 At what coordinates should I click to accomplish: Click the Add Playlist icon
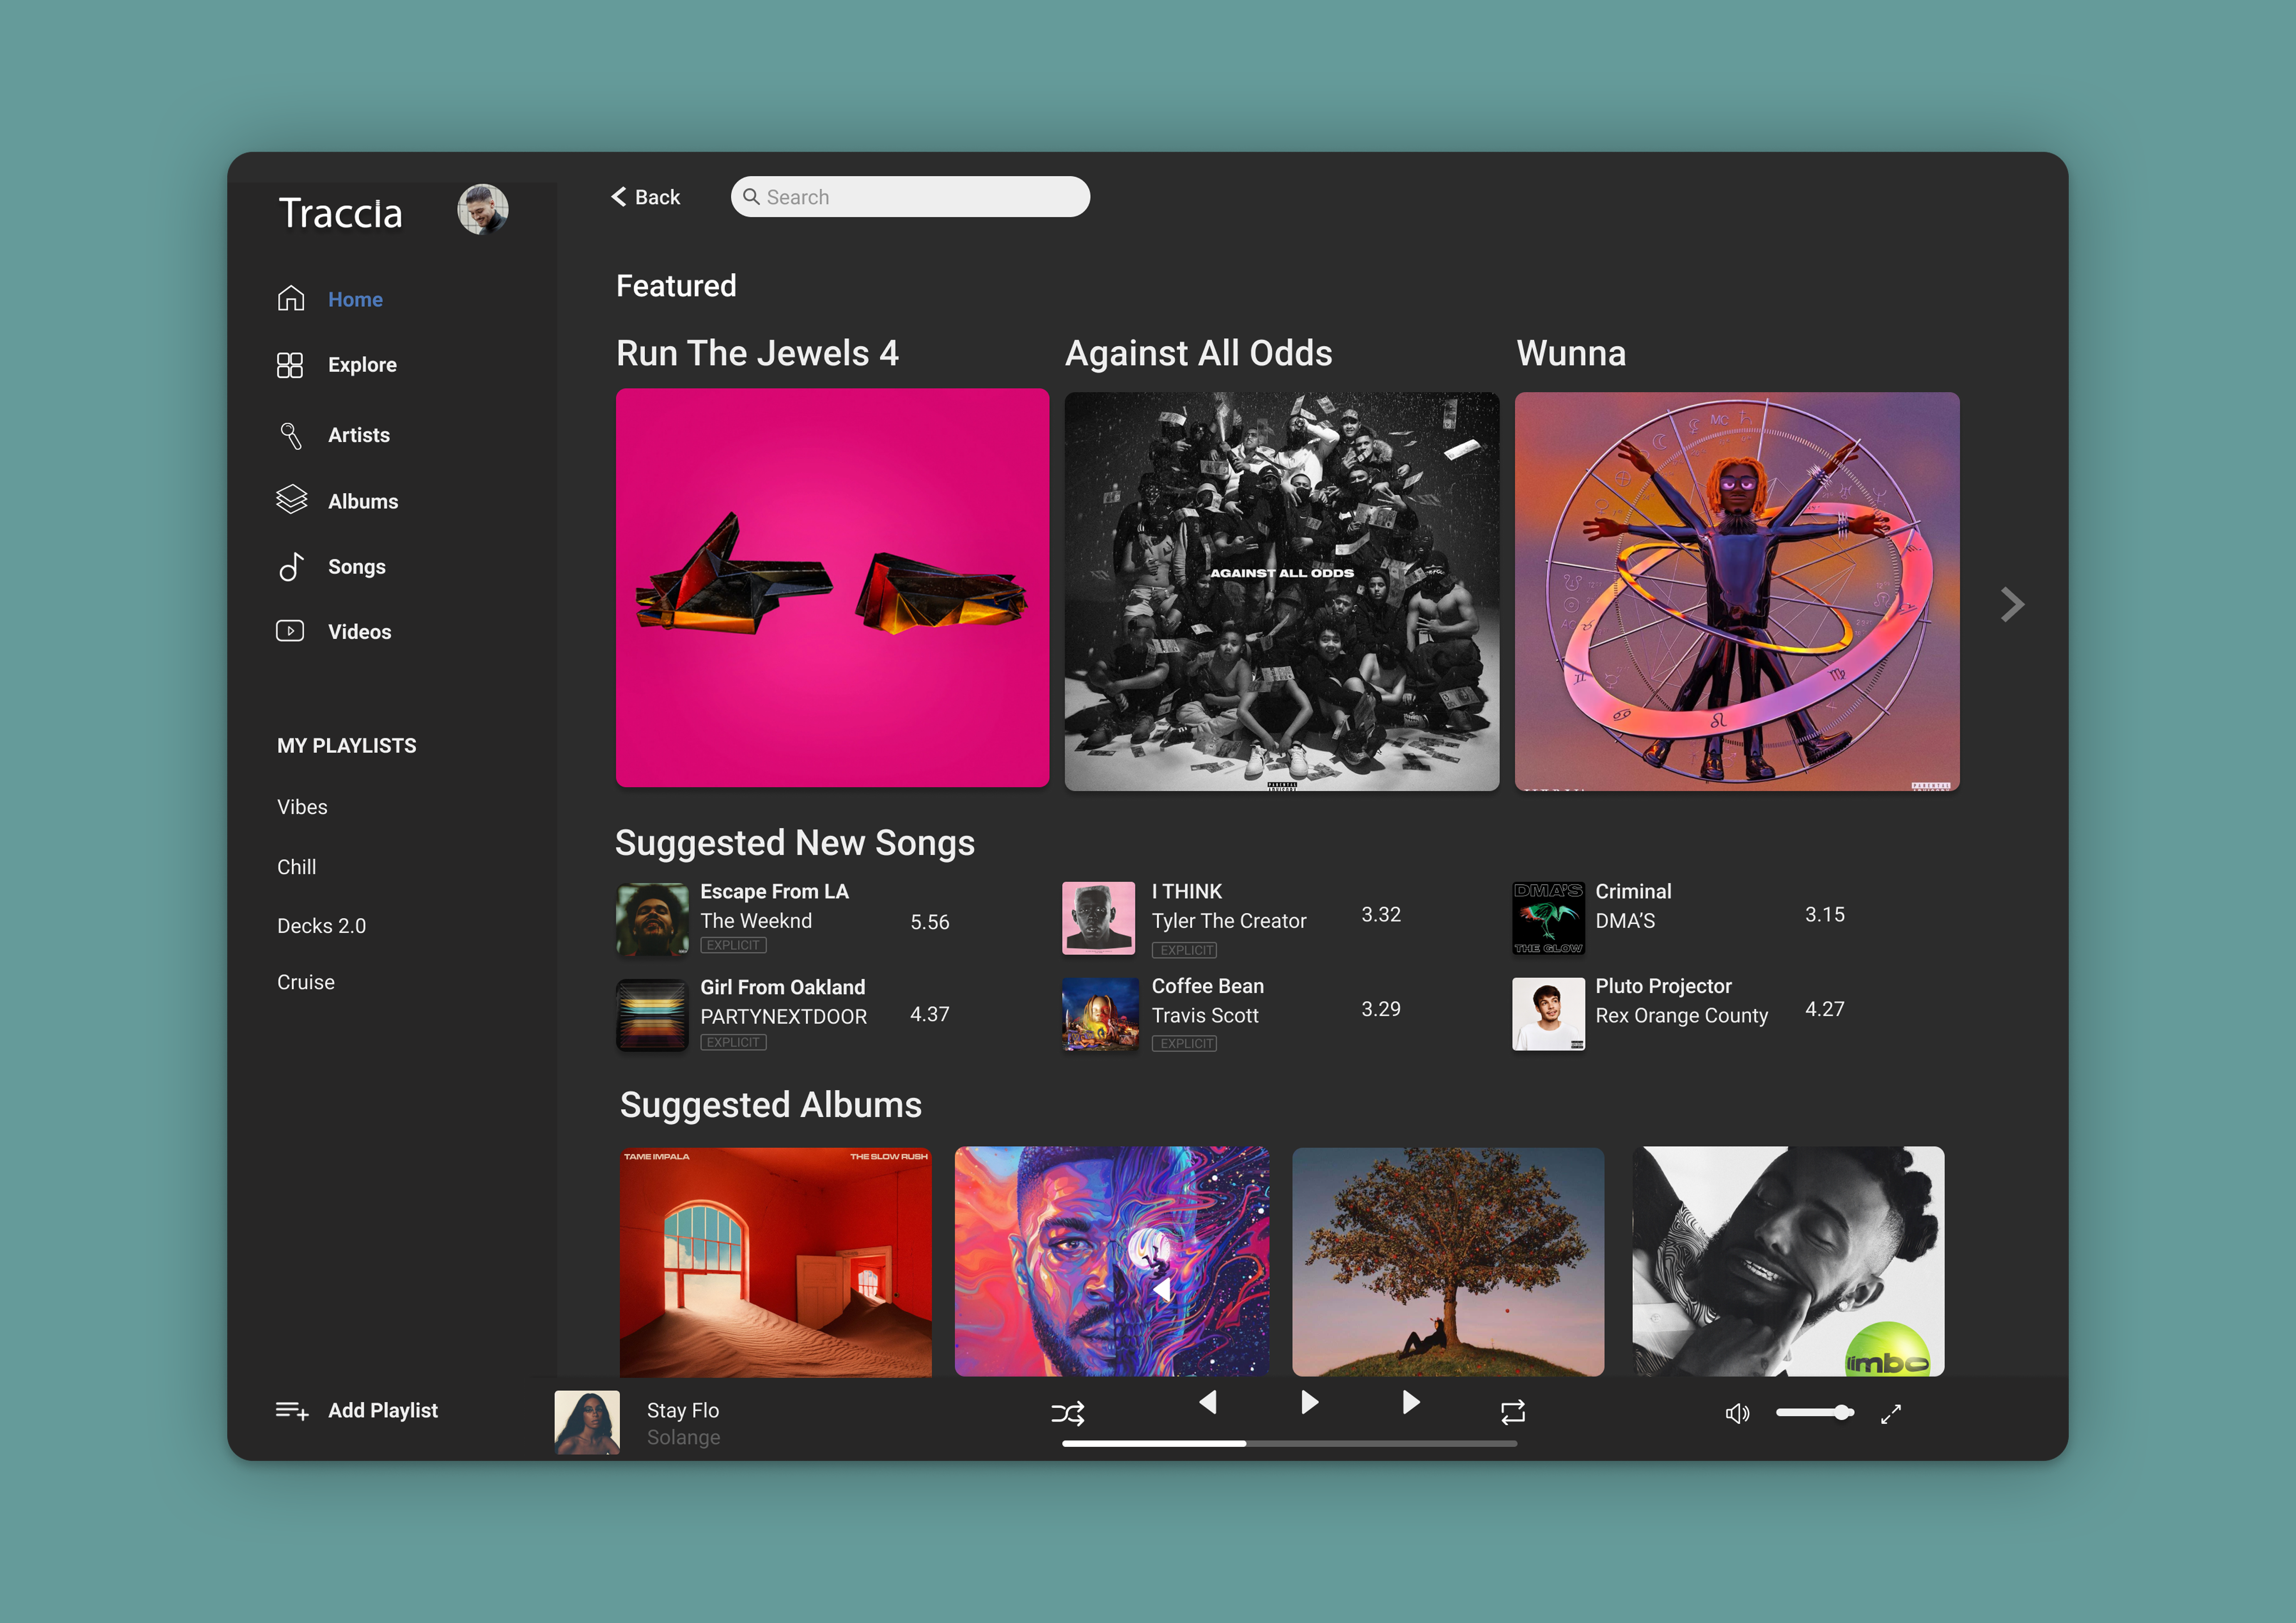click(291, 1410)
